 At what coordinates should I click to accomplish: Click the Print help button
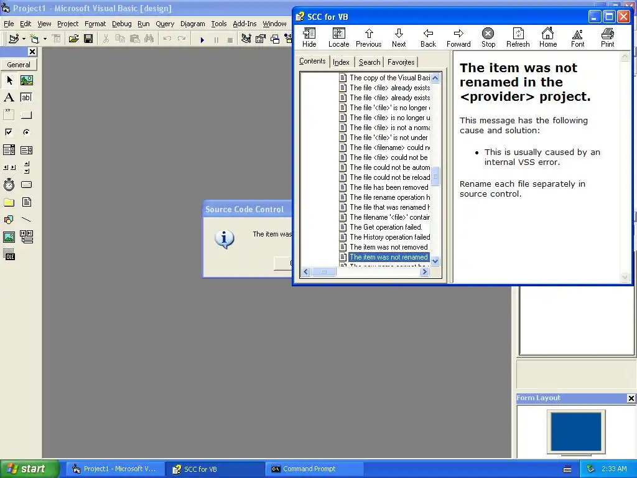607,38
